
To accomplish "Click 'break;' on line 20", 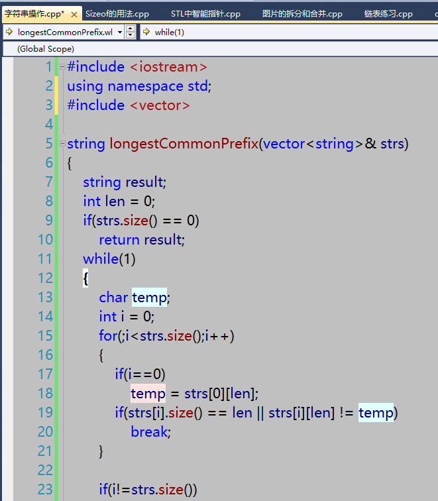I will [151, 432].
